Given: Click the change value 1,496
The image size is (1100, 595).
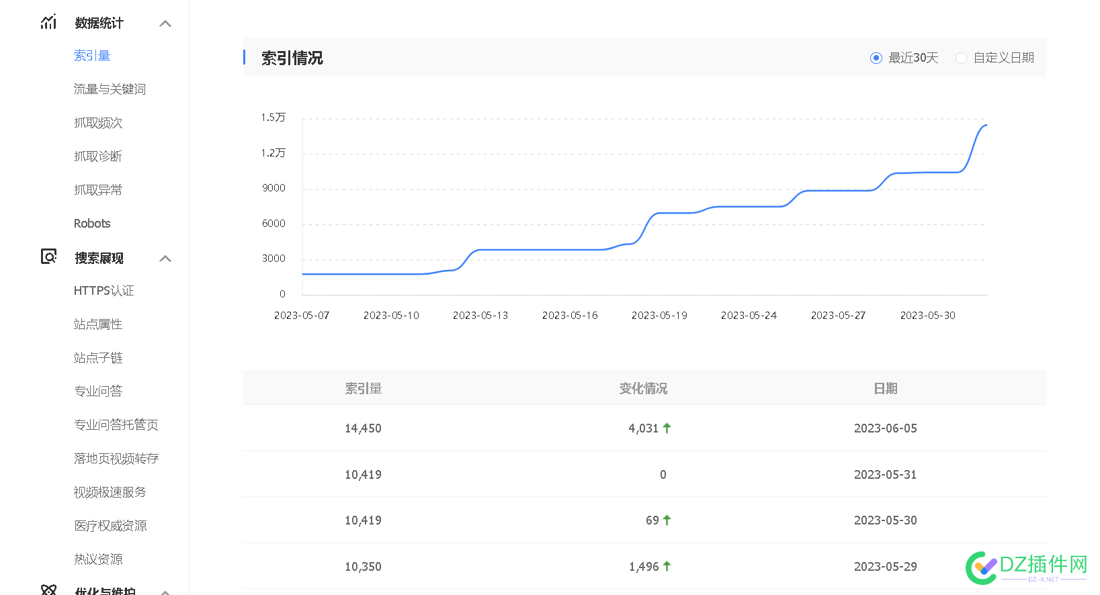Looking at the screenshot, I should [644, 567].
